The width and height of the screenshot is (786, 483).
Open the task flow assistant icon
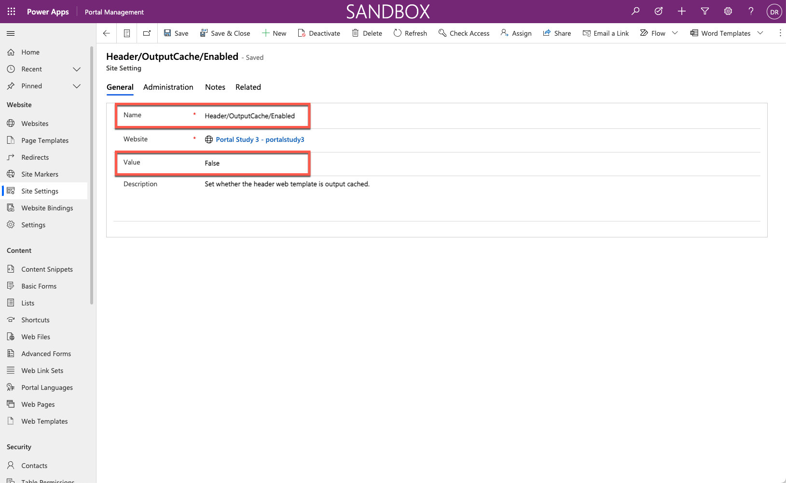[659, 11]
